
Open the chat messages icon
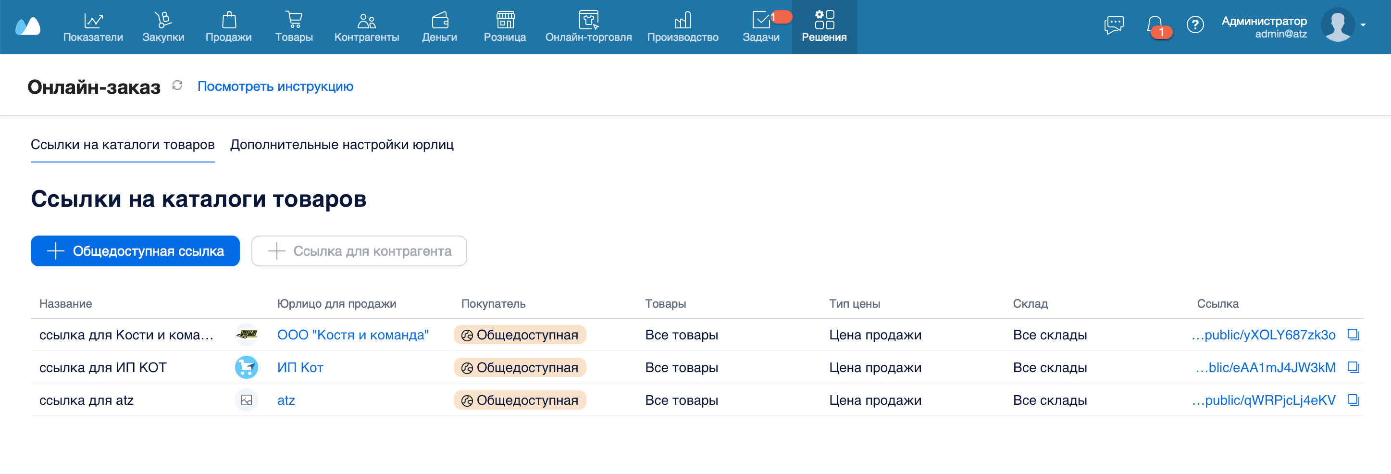coord(1113,25)
